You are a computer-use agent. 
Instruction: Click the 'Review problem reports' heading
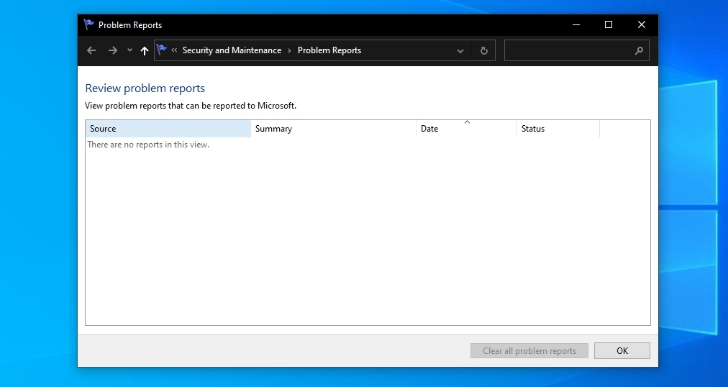pyautogui.click(x=145, y=88)
